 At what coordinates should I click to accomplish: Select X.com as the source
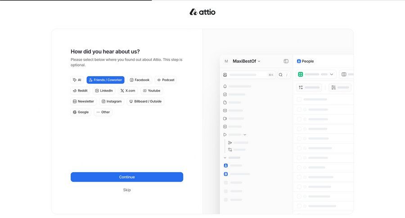(x=128, y=91)
